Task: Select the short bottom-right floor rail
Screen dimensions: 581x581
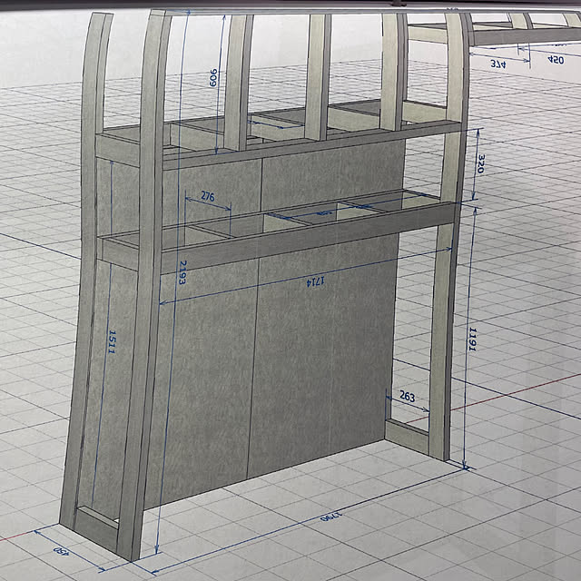Action: (407, 436)
